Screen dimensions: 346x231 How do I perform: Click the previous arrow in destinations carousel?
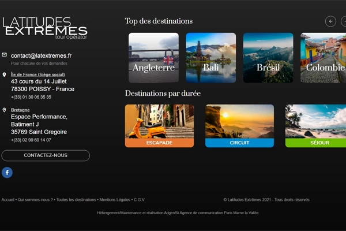pyautogui.click(x=330, y=21)
